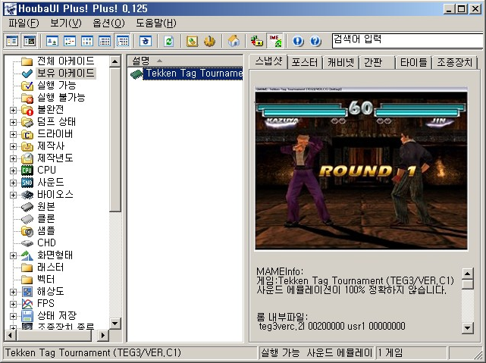The image size is (486, 363).
Task: Select the 원본 chip icon
Action: (x=27, y=207)
